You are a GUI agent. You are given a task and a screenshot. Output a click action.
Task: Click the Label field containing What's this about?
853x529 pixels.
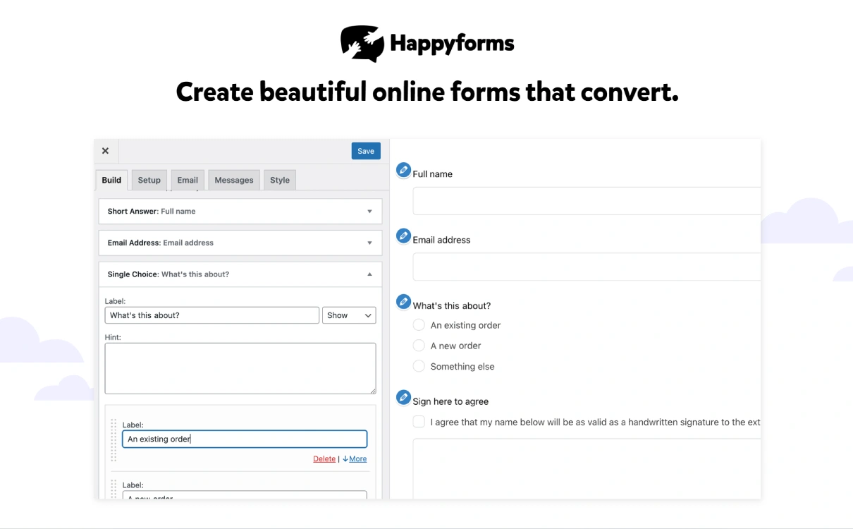[212, 315]
